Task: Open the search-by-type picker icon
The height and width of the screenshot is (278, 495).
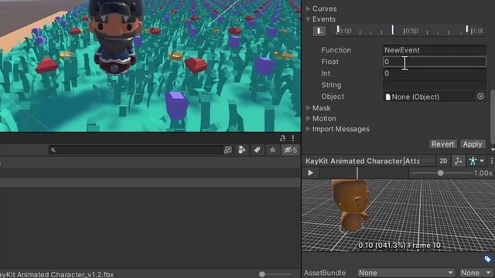Action: tap(227, 150)
